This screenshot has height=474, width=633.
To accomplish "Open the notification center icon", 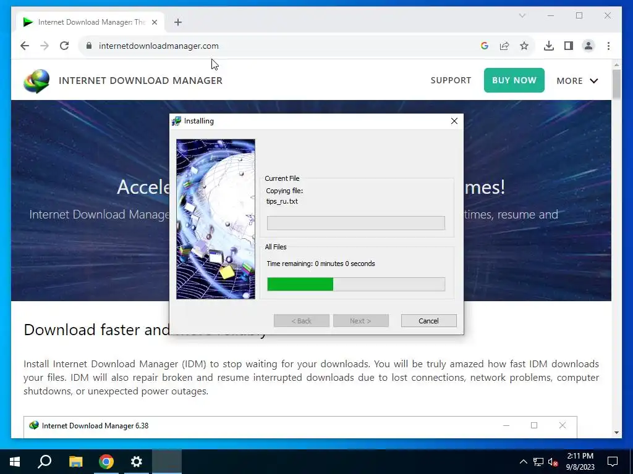I will pyautogui.click(x=613, y=462).
